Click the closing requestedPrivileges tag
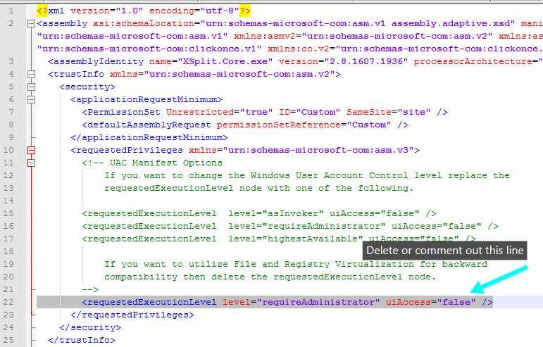This screenshot has width=543, height=347. pyautogui.click(x=129, y=315)
